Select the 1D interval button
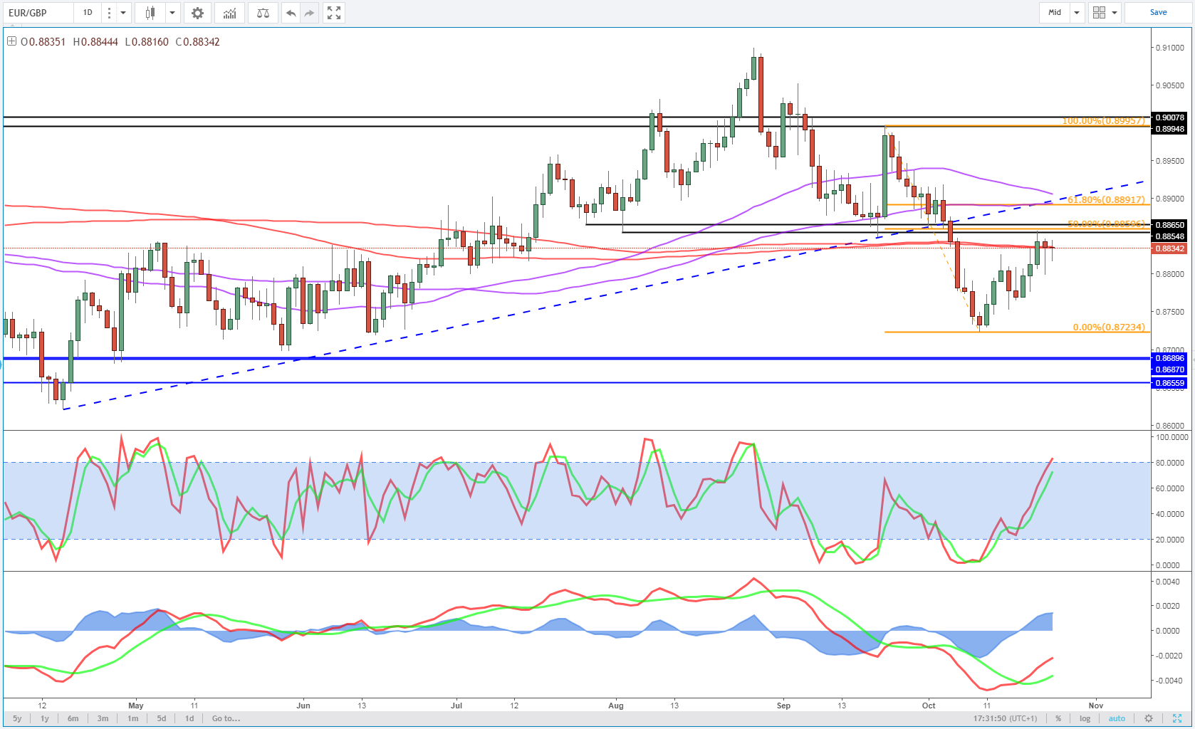This screenshot has height=729, width=1195. [88, 13]
